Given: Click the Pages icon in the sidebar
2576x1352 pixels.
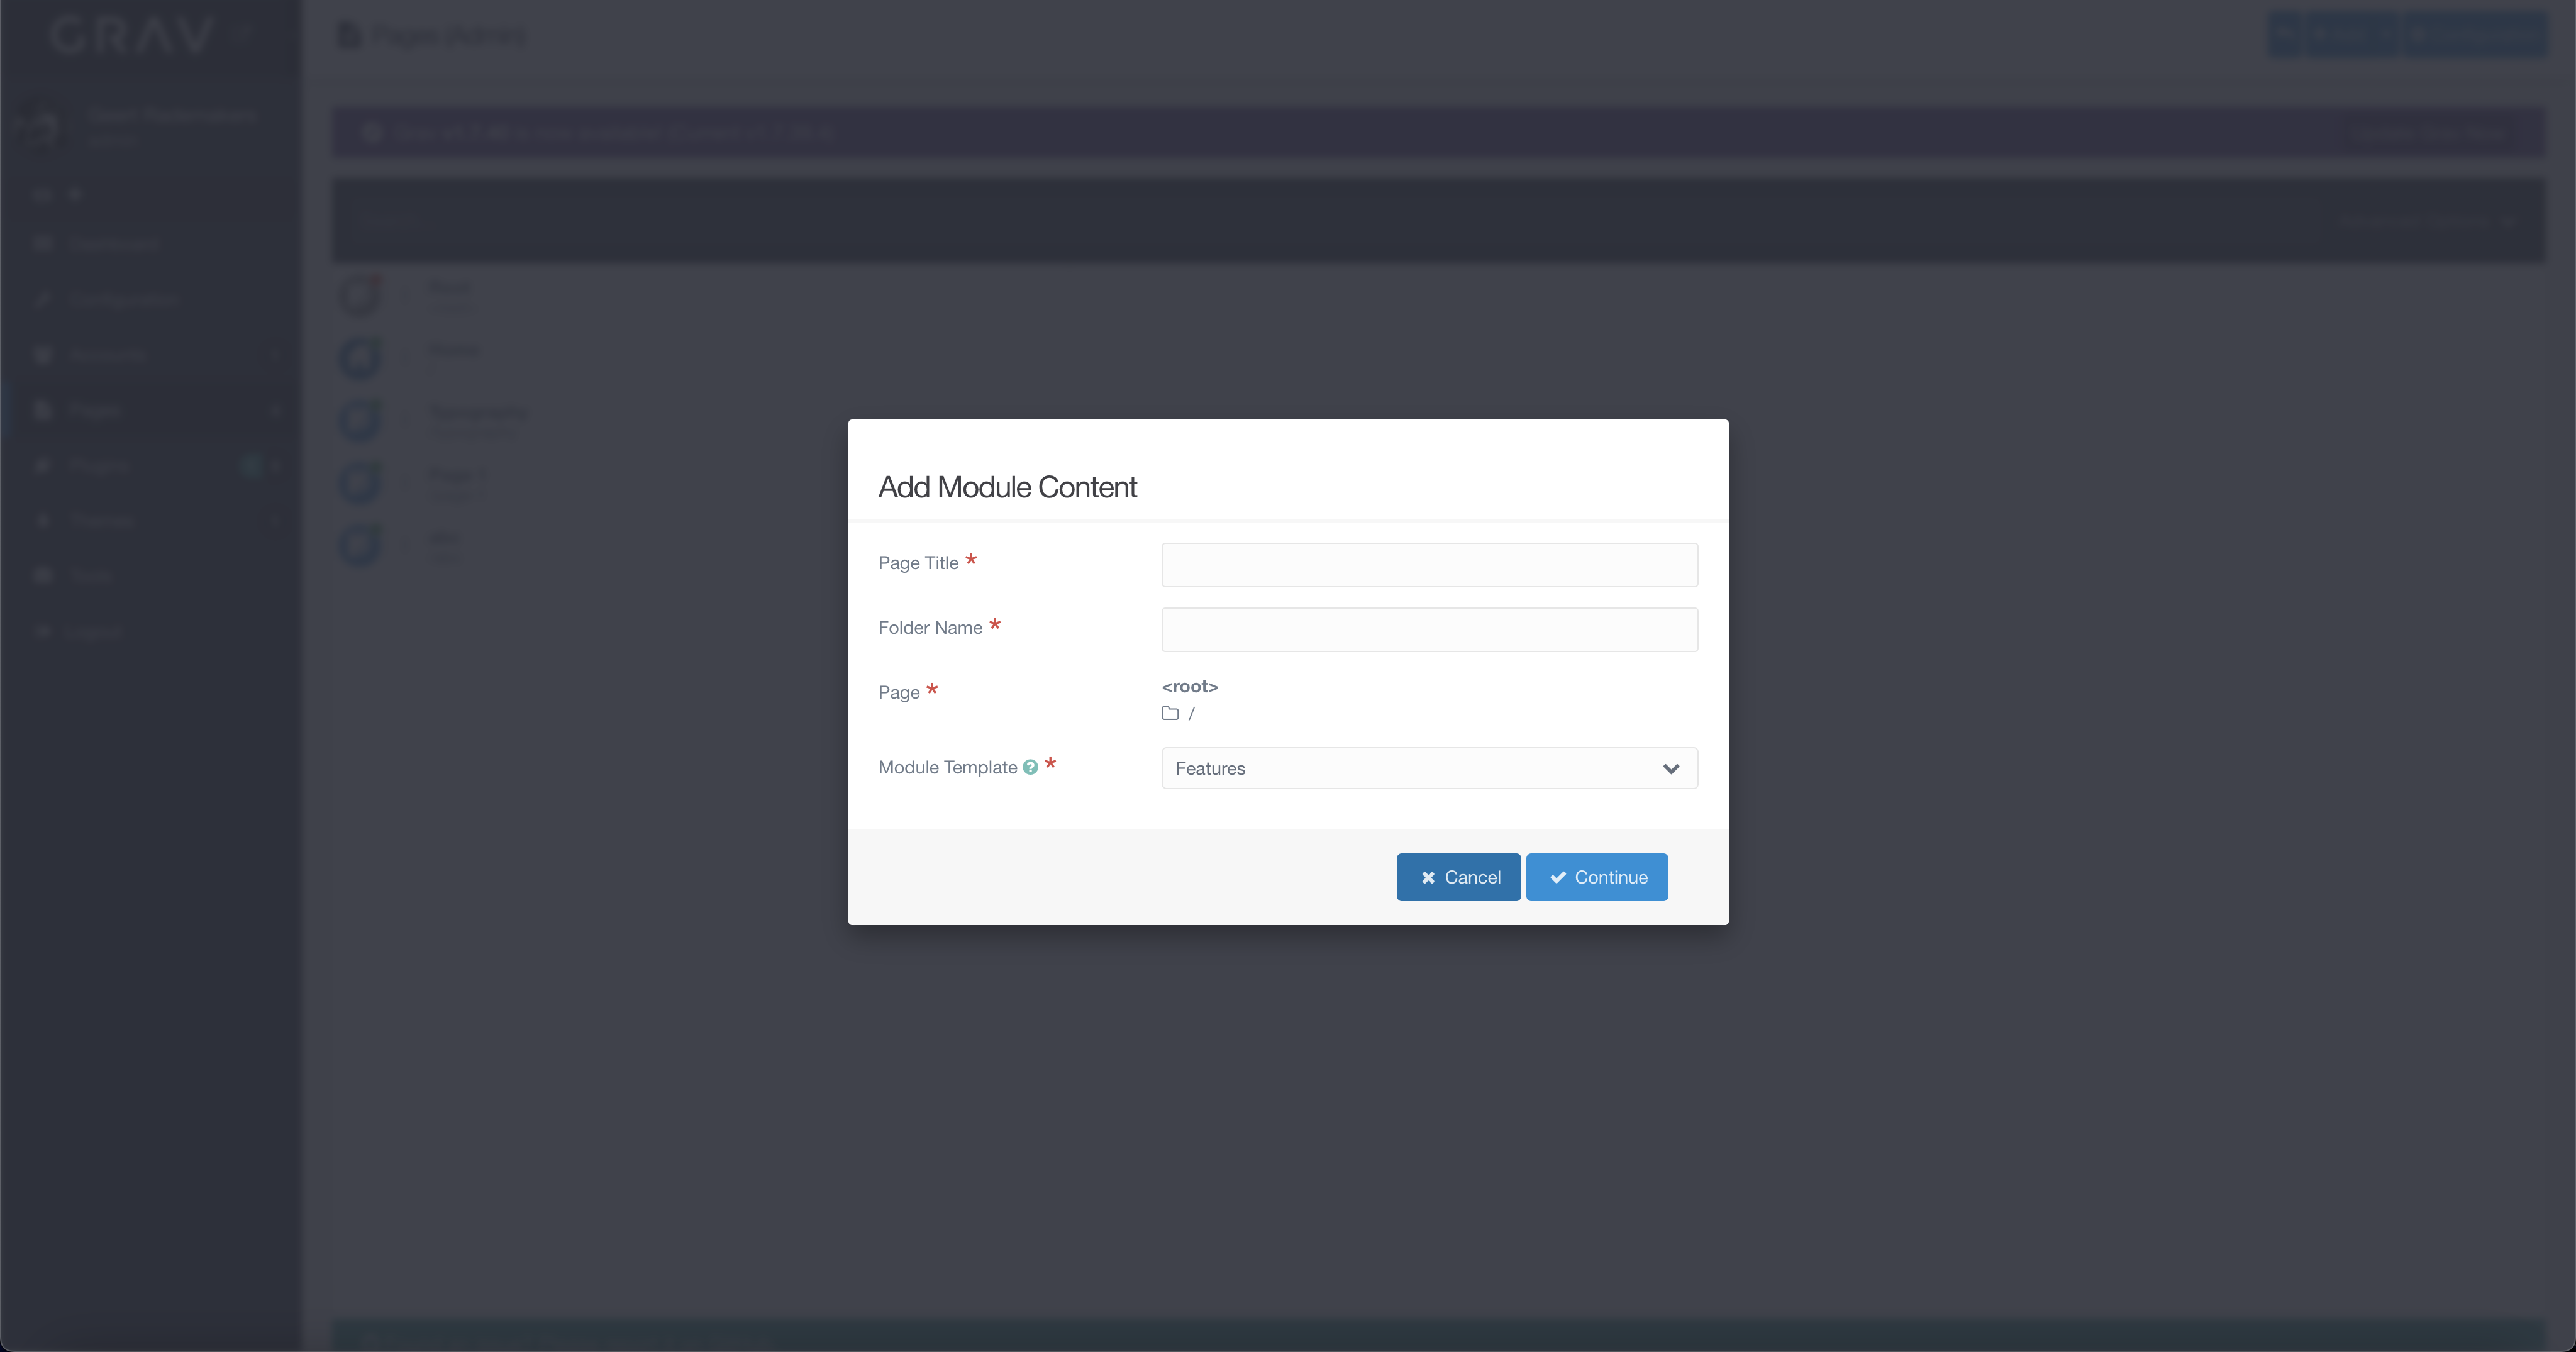Looking at the screenshot, I should click(43, 410).
